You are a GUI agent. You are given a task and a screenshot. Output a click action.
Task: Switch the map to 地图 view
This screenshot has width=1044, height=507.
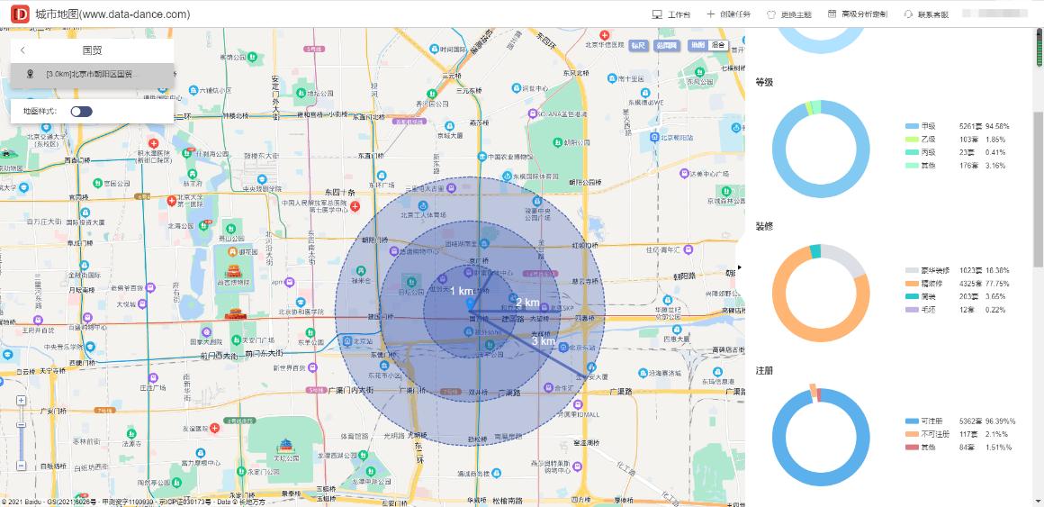click(x=697, y=45)
